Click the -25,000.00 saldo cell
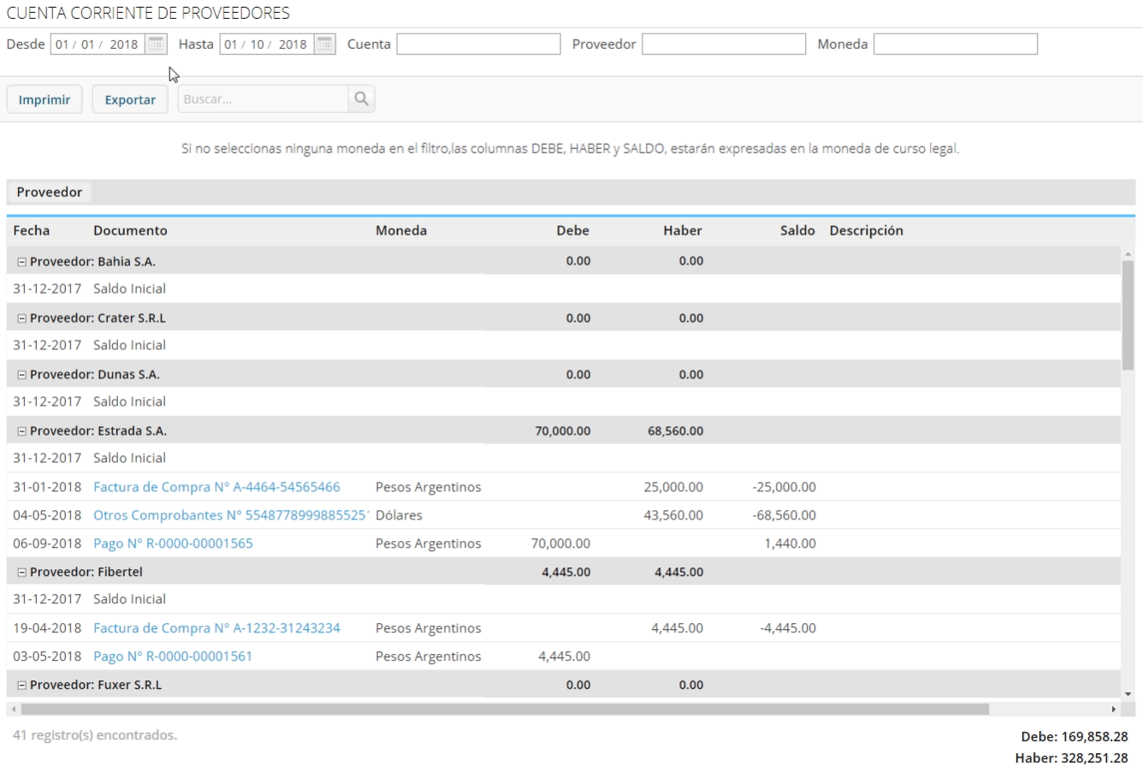 tap(784, 487)
